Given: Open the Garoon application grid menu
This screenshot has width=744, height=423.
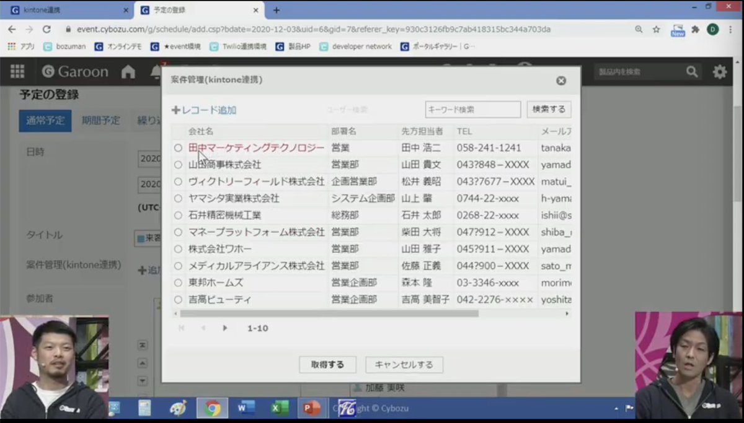Looking at the screenshot, I should [x=17, y=72].
